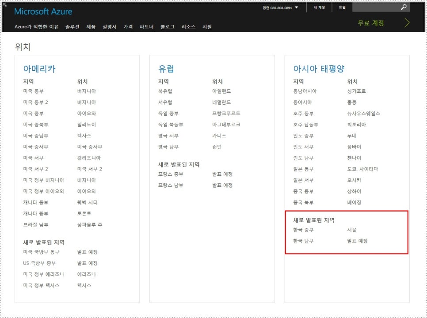Click the 퀘벡 시티 location text

coord(88,203)
